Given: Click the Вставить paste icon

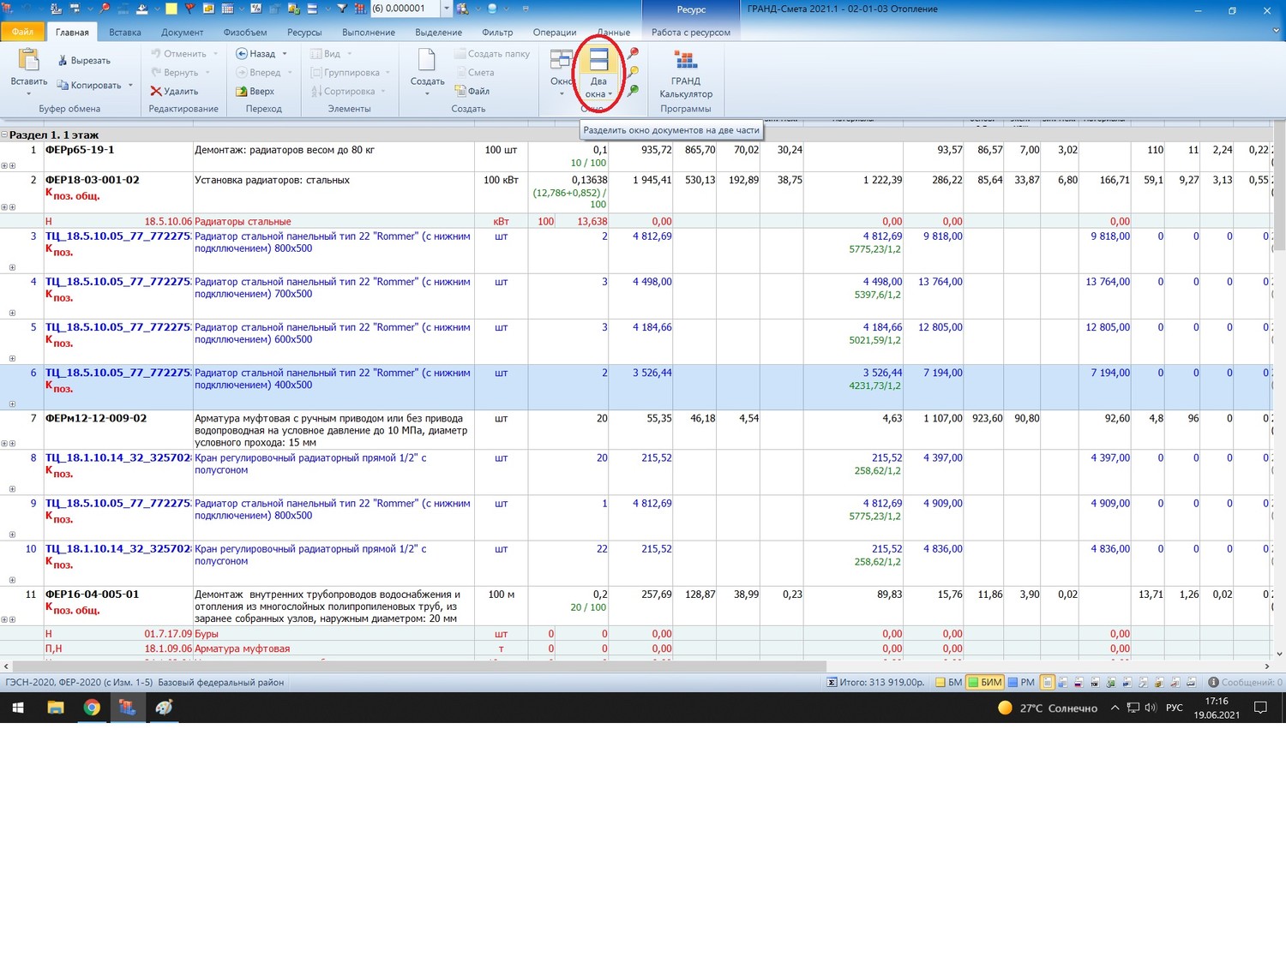Looking at the screenshot, I should pos(28,60).
